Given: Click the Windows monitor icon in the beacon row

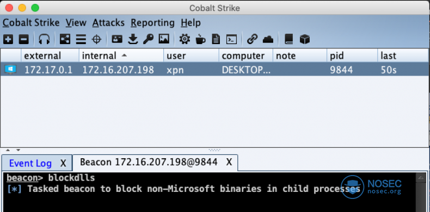Looking at the screenshot, I should click(10, 70).
